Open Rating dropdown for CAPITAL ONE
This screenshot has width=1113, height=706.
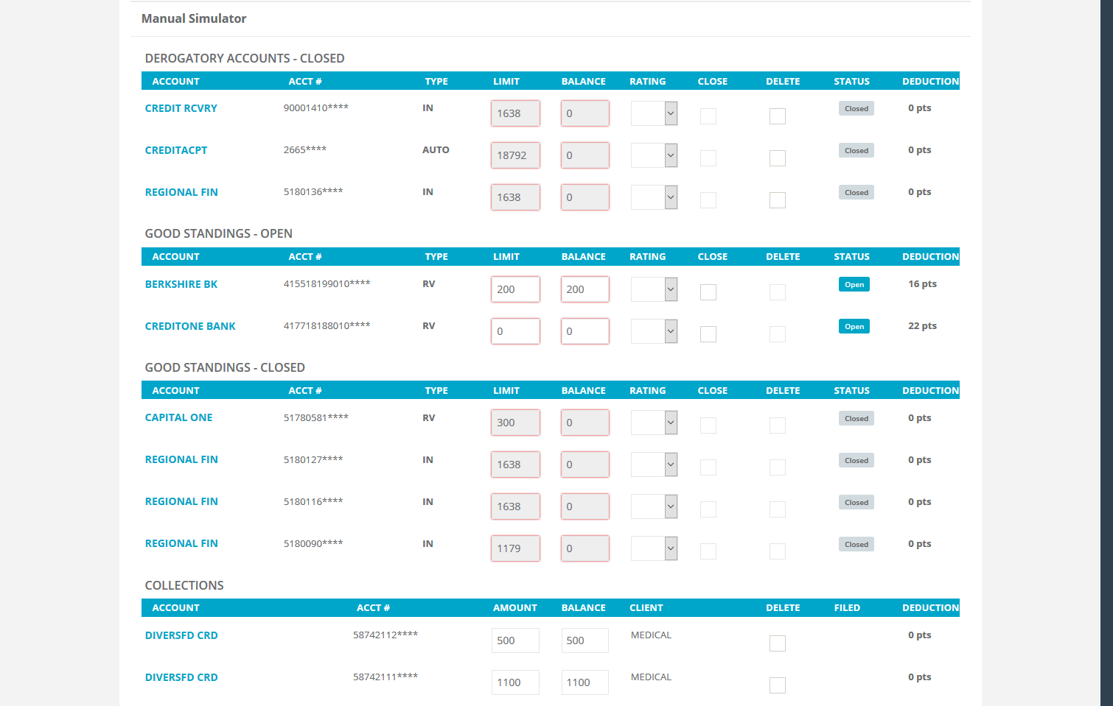click(x=654, y=423)
